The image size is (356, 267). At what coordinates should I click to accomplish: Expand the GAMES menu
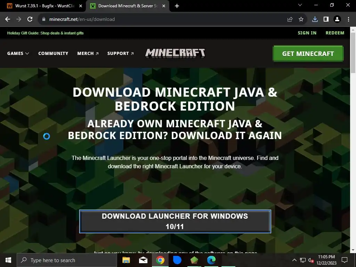(18, 53)
